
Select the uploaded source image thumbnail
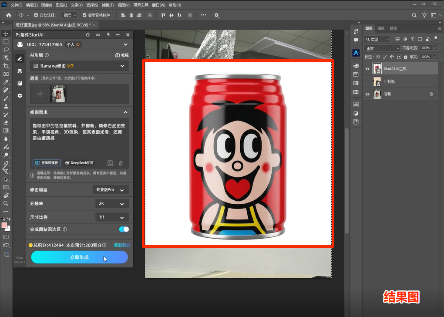pyautogui.click(x=58, y=94)
